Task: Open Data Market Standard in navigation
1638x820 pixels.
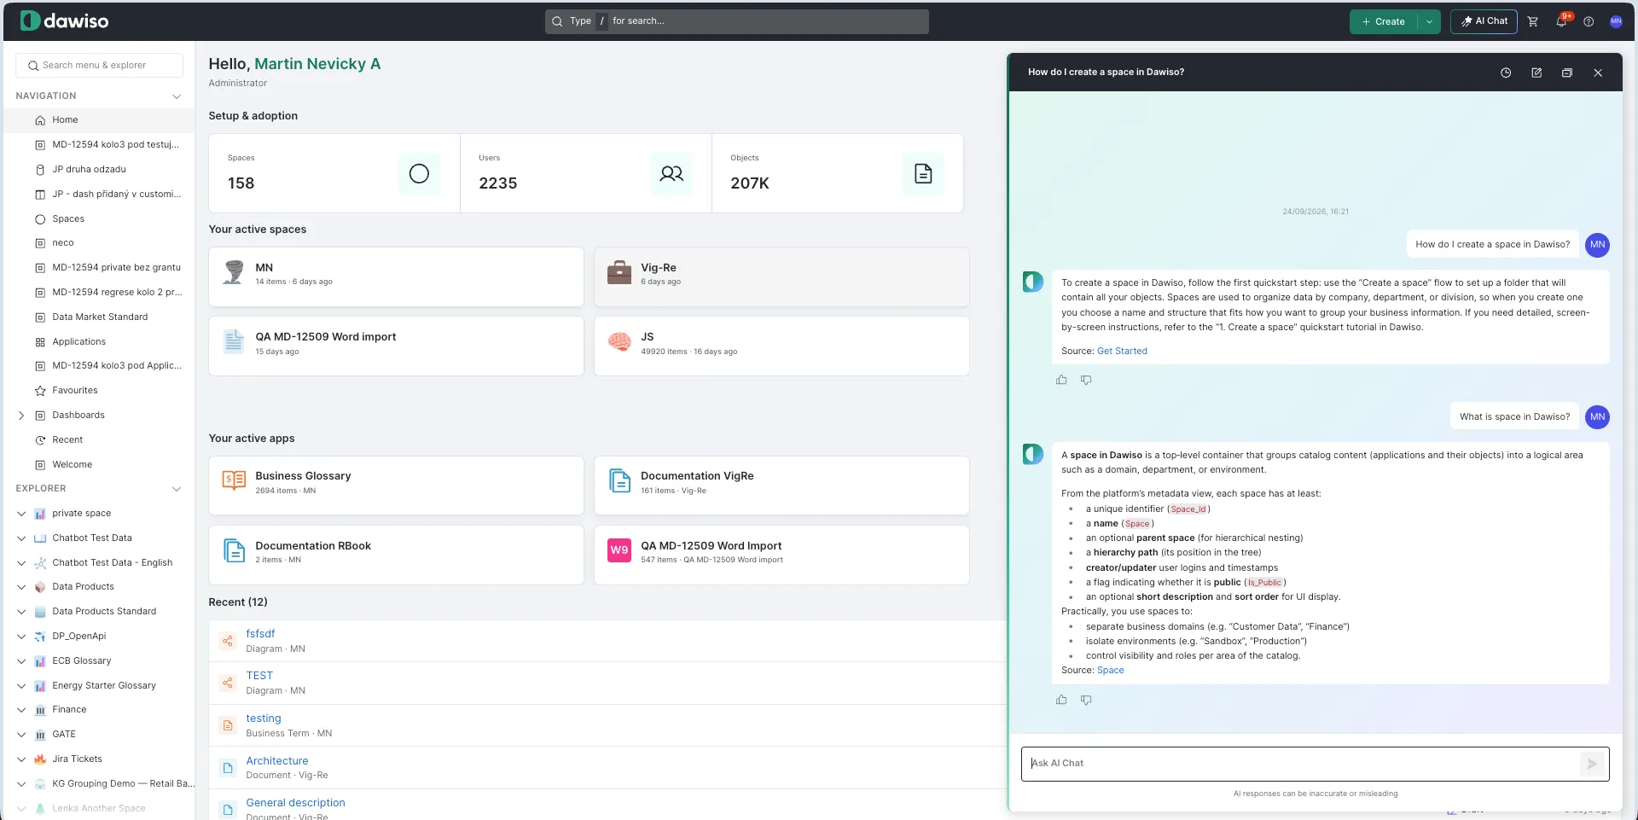Action: (x=99, y=317)
